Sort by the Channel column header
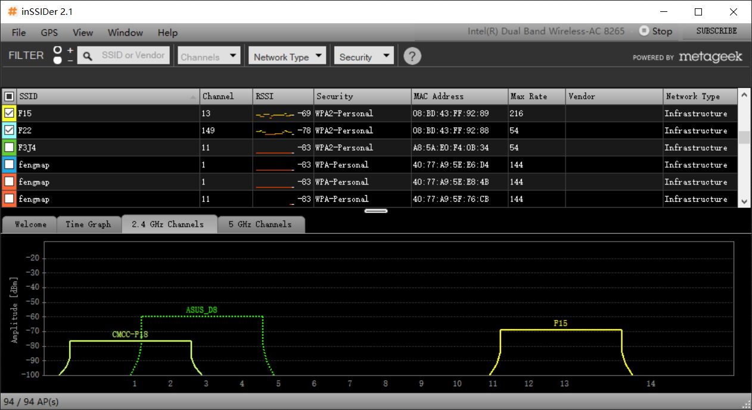The width and height of the screenshot is (752, 410). click(226, 96)
